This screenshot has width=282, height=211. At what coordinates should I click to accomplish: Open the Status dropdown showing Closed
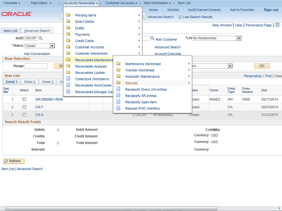[x=52, y=46]
